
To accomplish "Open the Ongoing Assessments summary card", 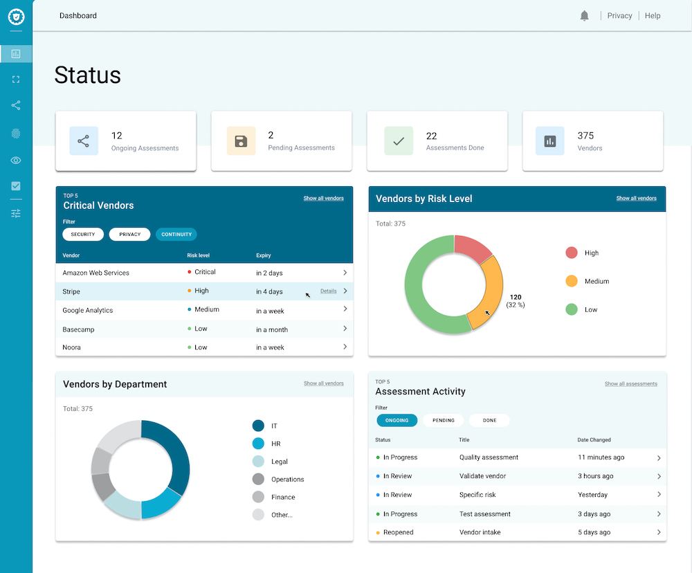I will pyautogui.click(x=126, y=141).
